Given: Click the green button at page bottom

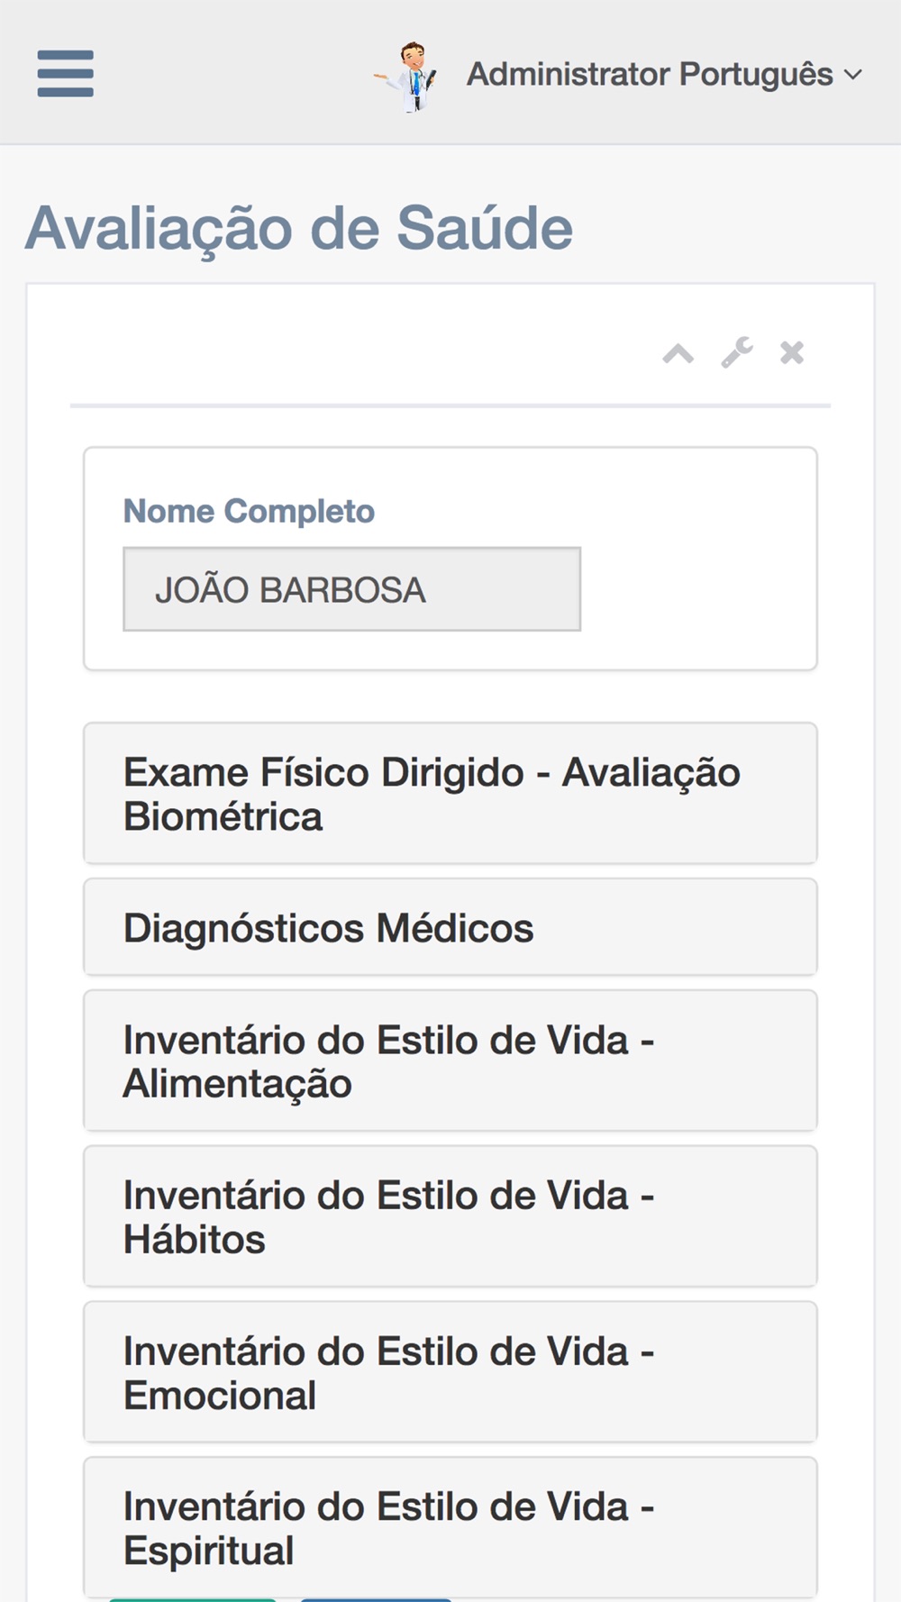Looking at the screenshot, I should tap(192, 1599).
